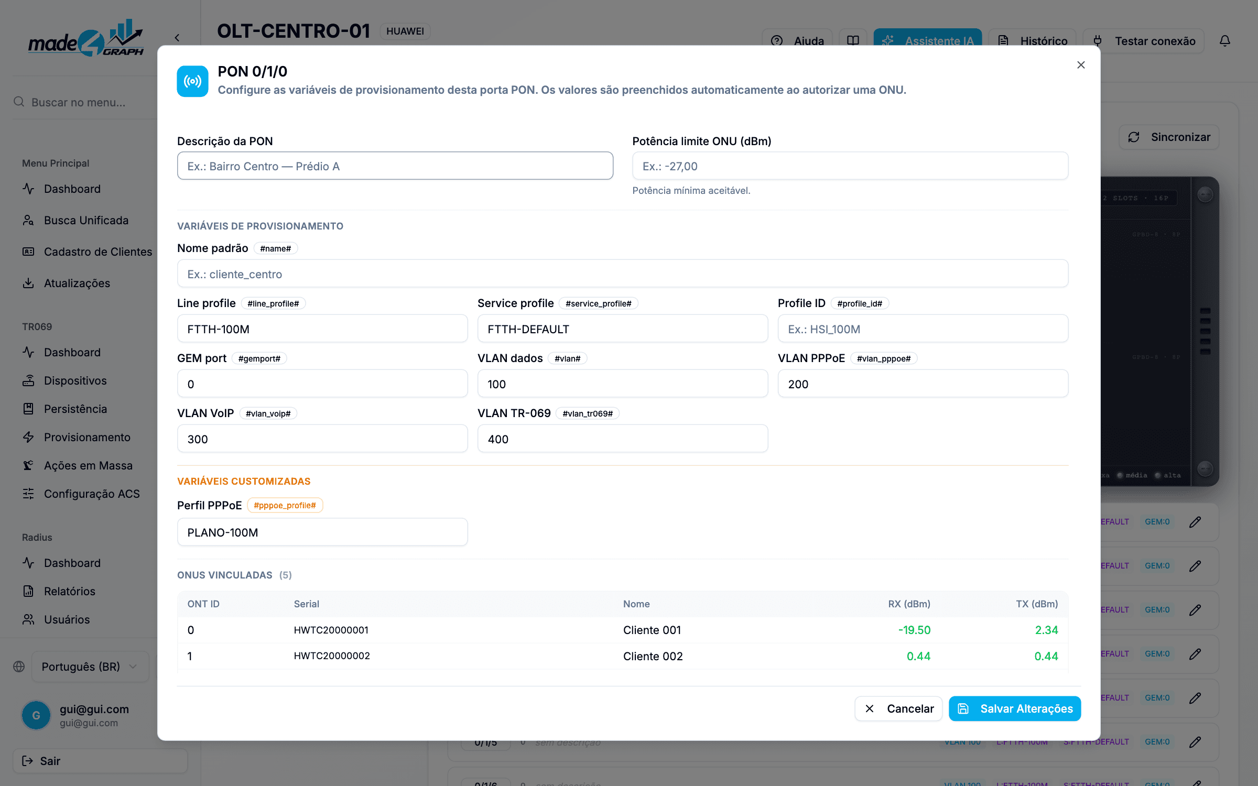Screen dimensions: 1258x786
Task: Click the Buscar no menu search field
Action: 84,102
